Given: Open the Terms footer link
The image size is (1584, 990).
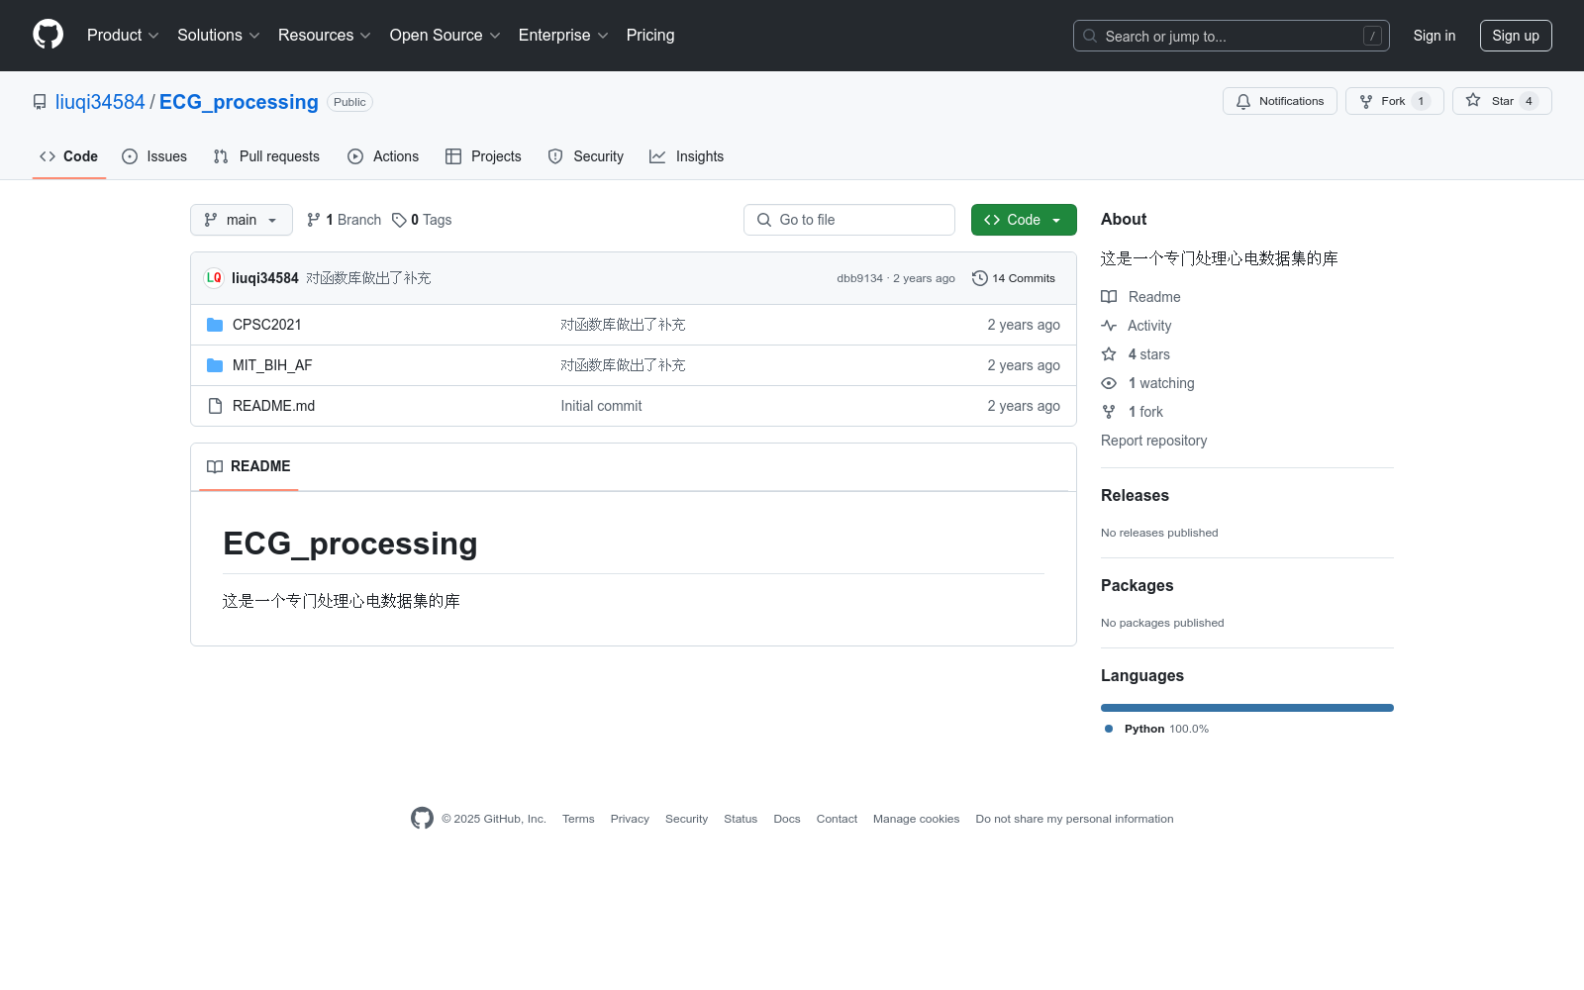Looking at the screenshot, I should click(x=578, y=819).
